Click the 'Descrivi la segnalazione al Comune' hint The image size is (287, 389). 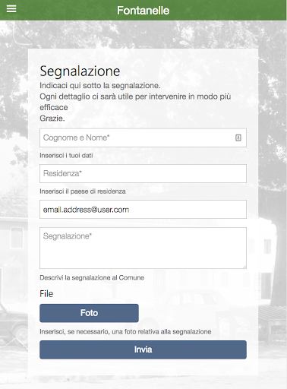point(92,277)
